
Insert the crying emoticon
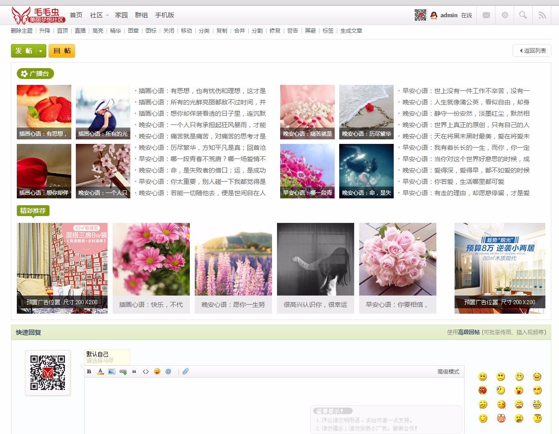(537, 376)
